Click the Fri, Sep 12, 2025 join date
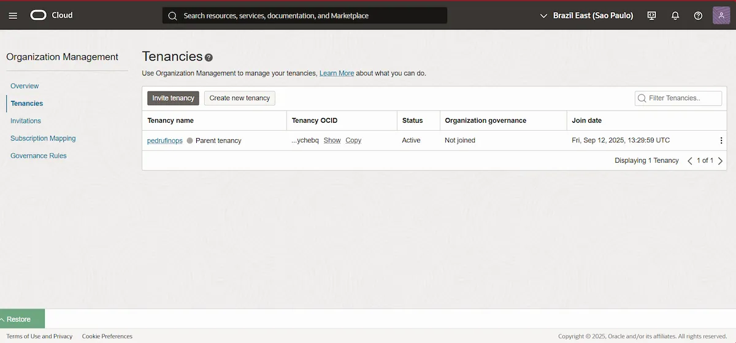Screen dimensions: 736x343 (x=621, y=141)
